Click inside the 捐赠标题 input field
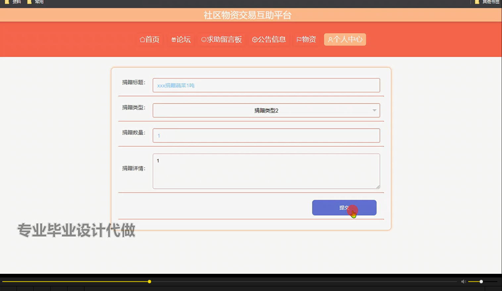This screenshot has width=502, height=291. (x=266, y=85)
